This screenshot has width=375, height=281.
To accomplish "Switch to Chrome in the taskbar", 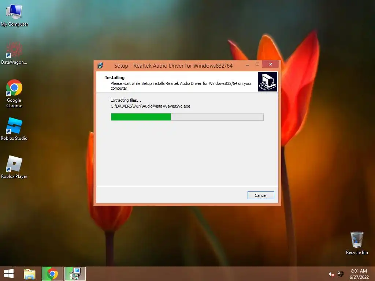I will tap(52, 274).
